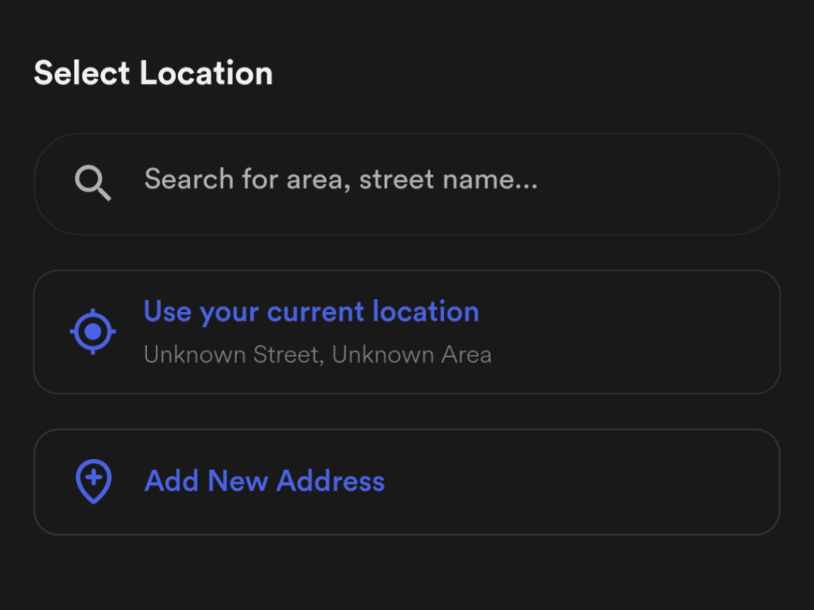The height and width of the screenshot is (610, 814).
Task: Select "Use your current location" link
Action: pyautogui.click(x=311, y=312)
